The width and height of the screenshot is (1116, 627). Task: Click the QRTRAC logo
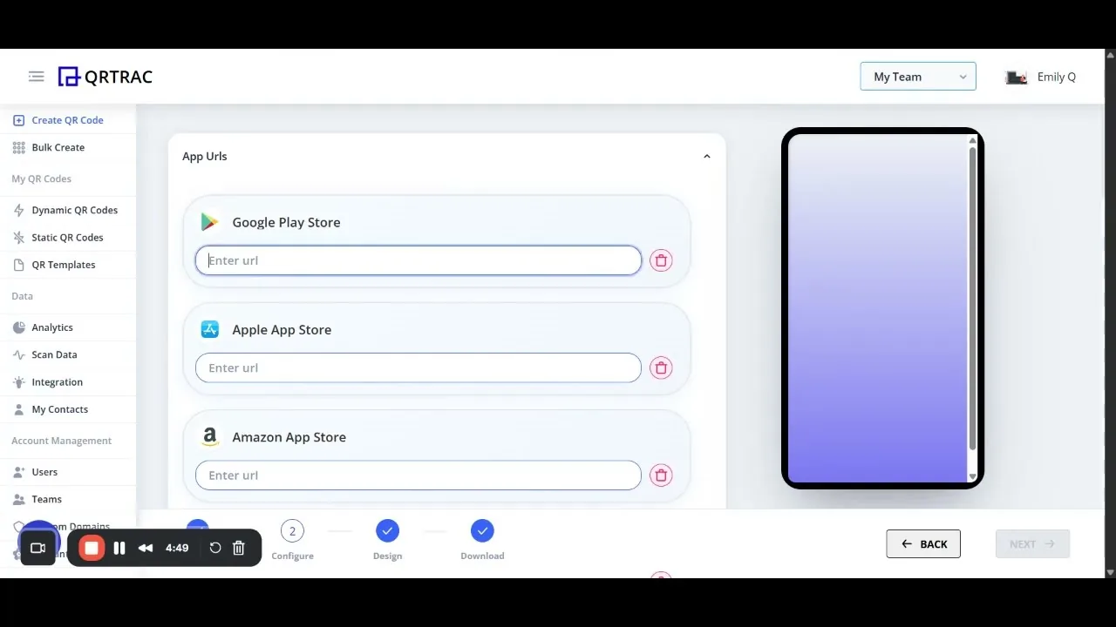(x=105, y=77)
